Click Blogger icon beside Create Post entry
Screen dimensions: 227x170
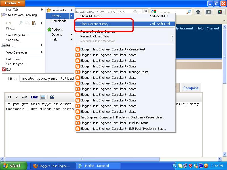pos(78,49)
